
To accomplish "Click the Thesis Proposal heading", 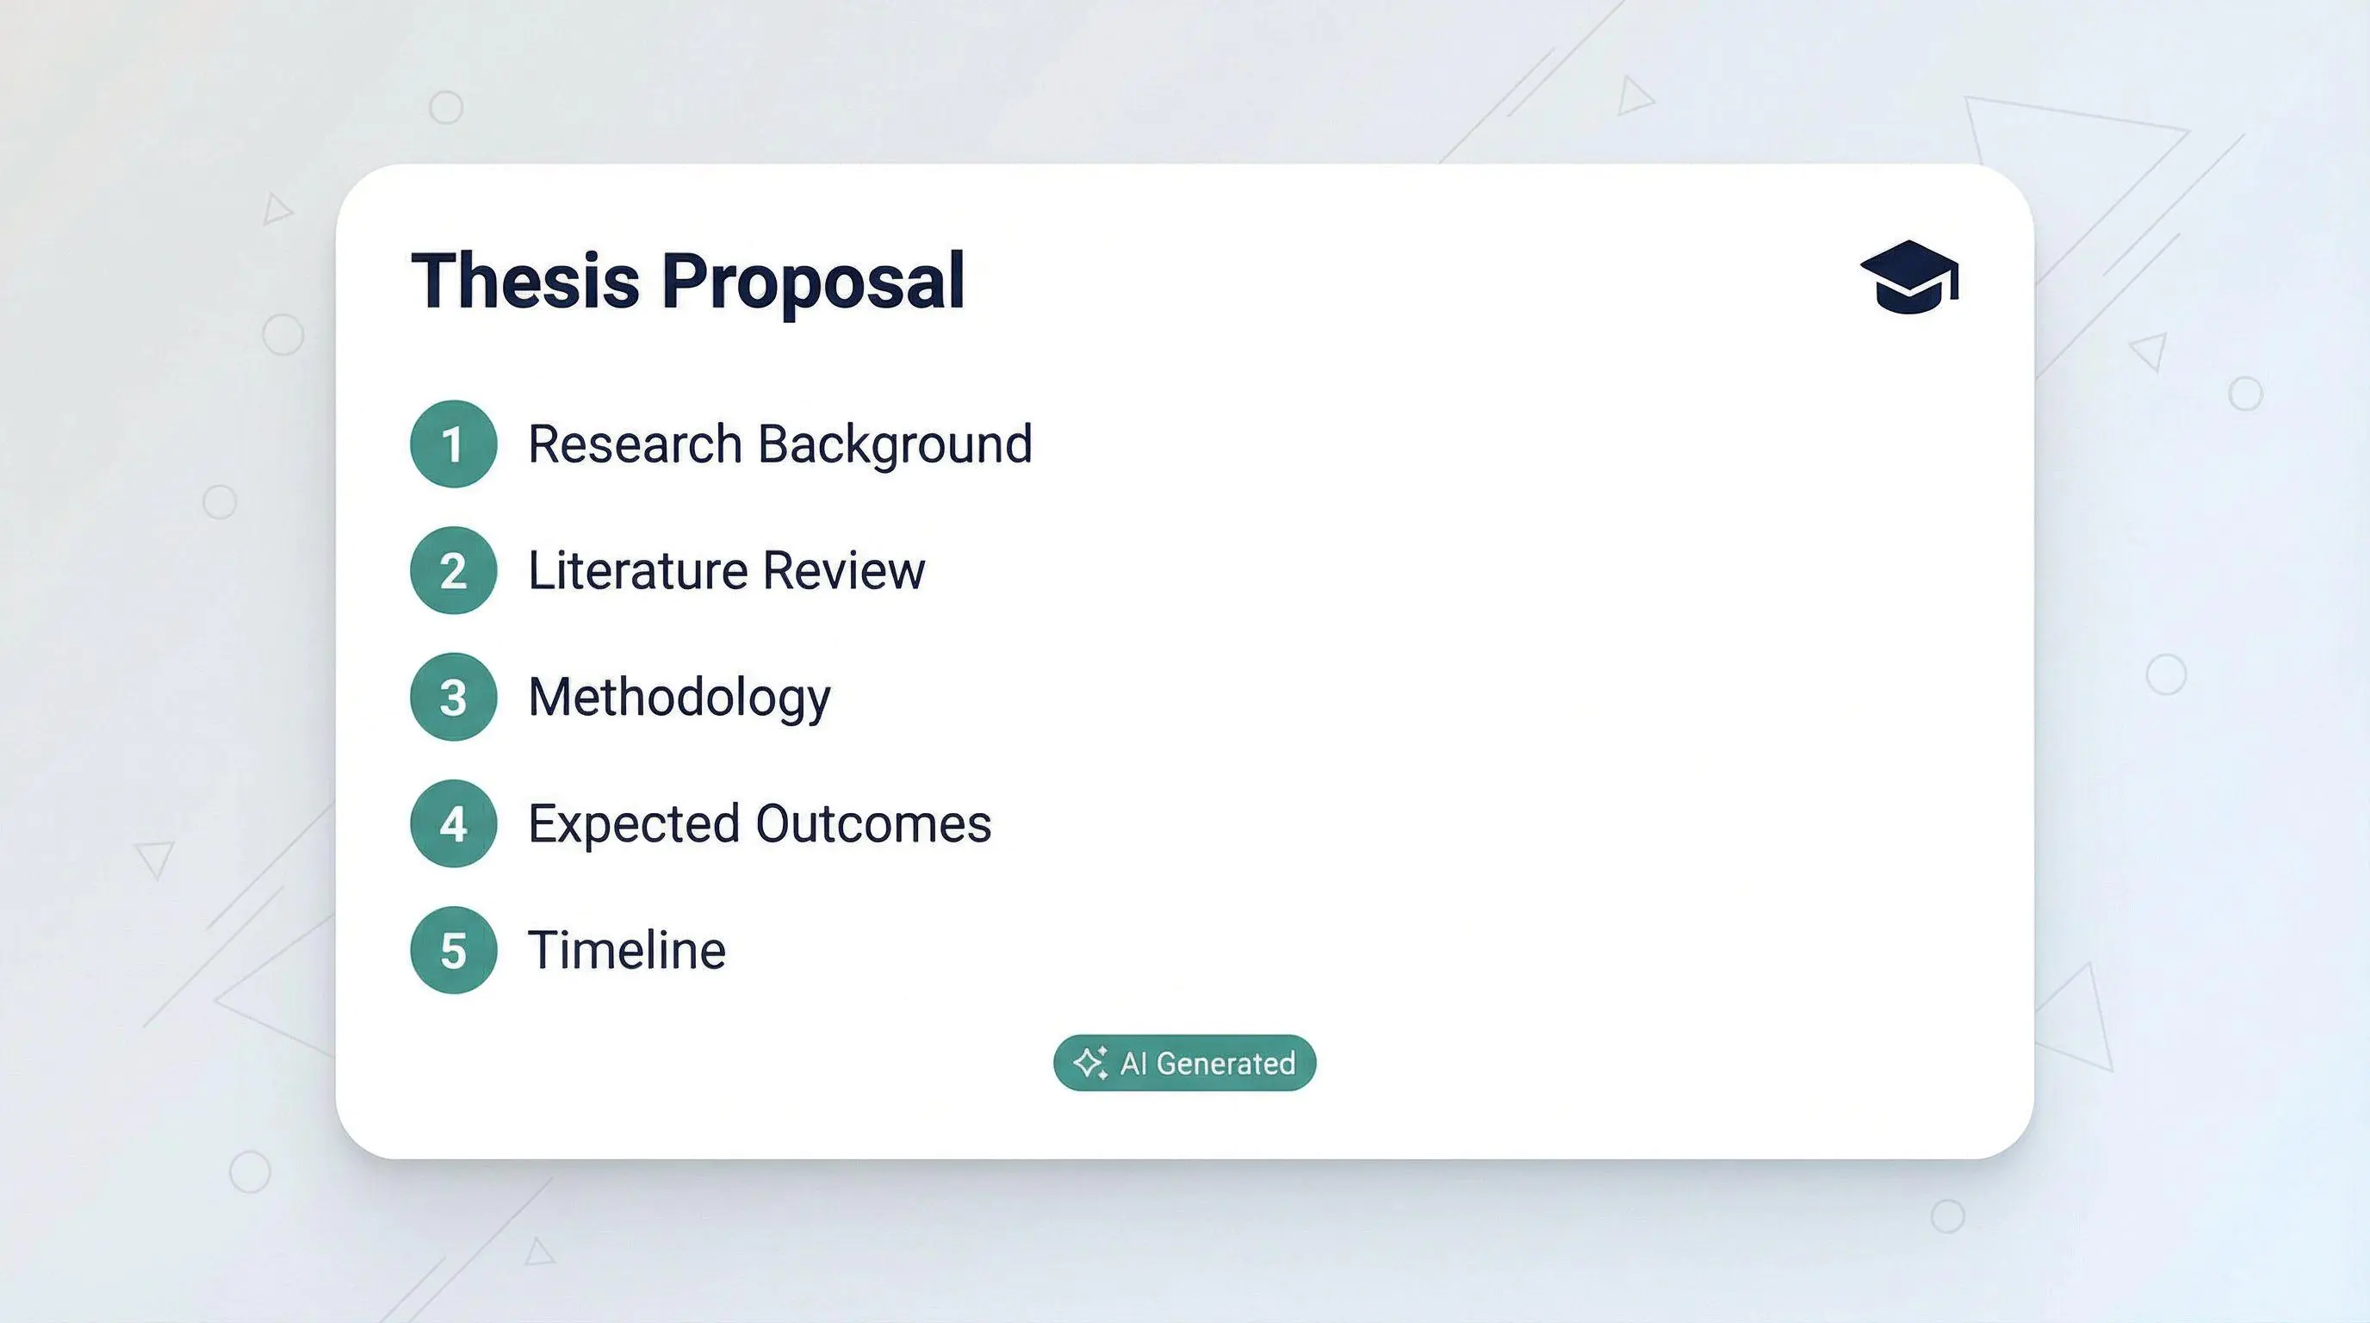I will pyautogui.click(x=687, y=282).
